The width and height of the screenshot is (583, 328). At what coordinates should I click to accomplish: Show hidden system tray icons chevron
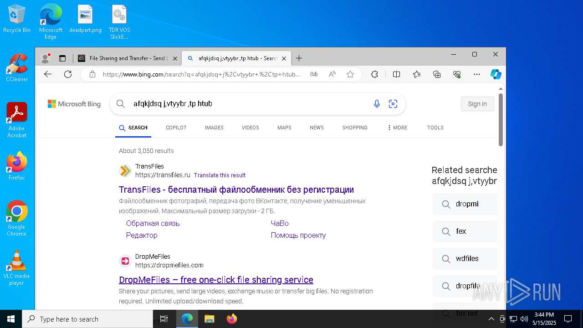point(491,319)
